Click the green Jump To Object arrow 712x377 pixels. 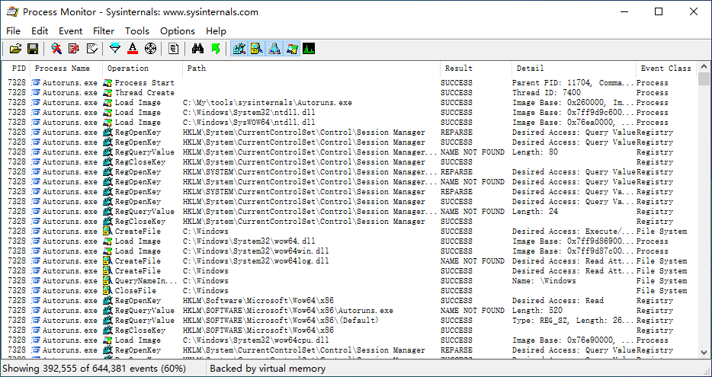point(215,49)
